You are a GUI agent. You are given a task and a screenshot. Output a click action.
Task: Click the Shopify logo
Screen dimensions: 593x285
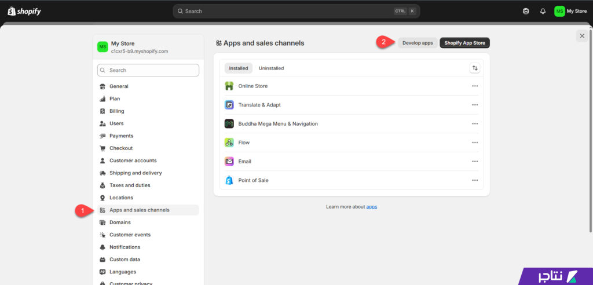[x=24, y=12]
